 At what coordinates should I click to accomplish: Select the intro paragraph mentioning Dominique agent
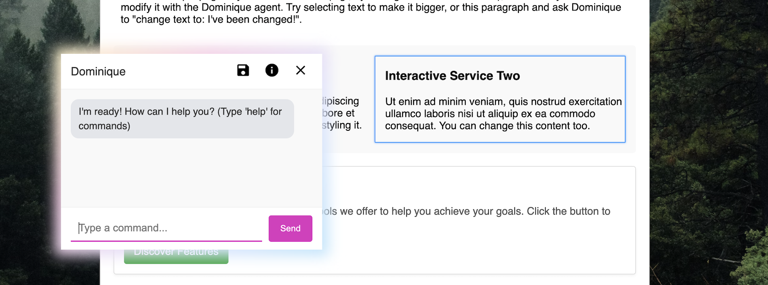[x=371, y=13]
